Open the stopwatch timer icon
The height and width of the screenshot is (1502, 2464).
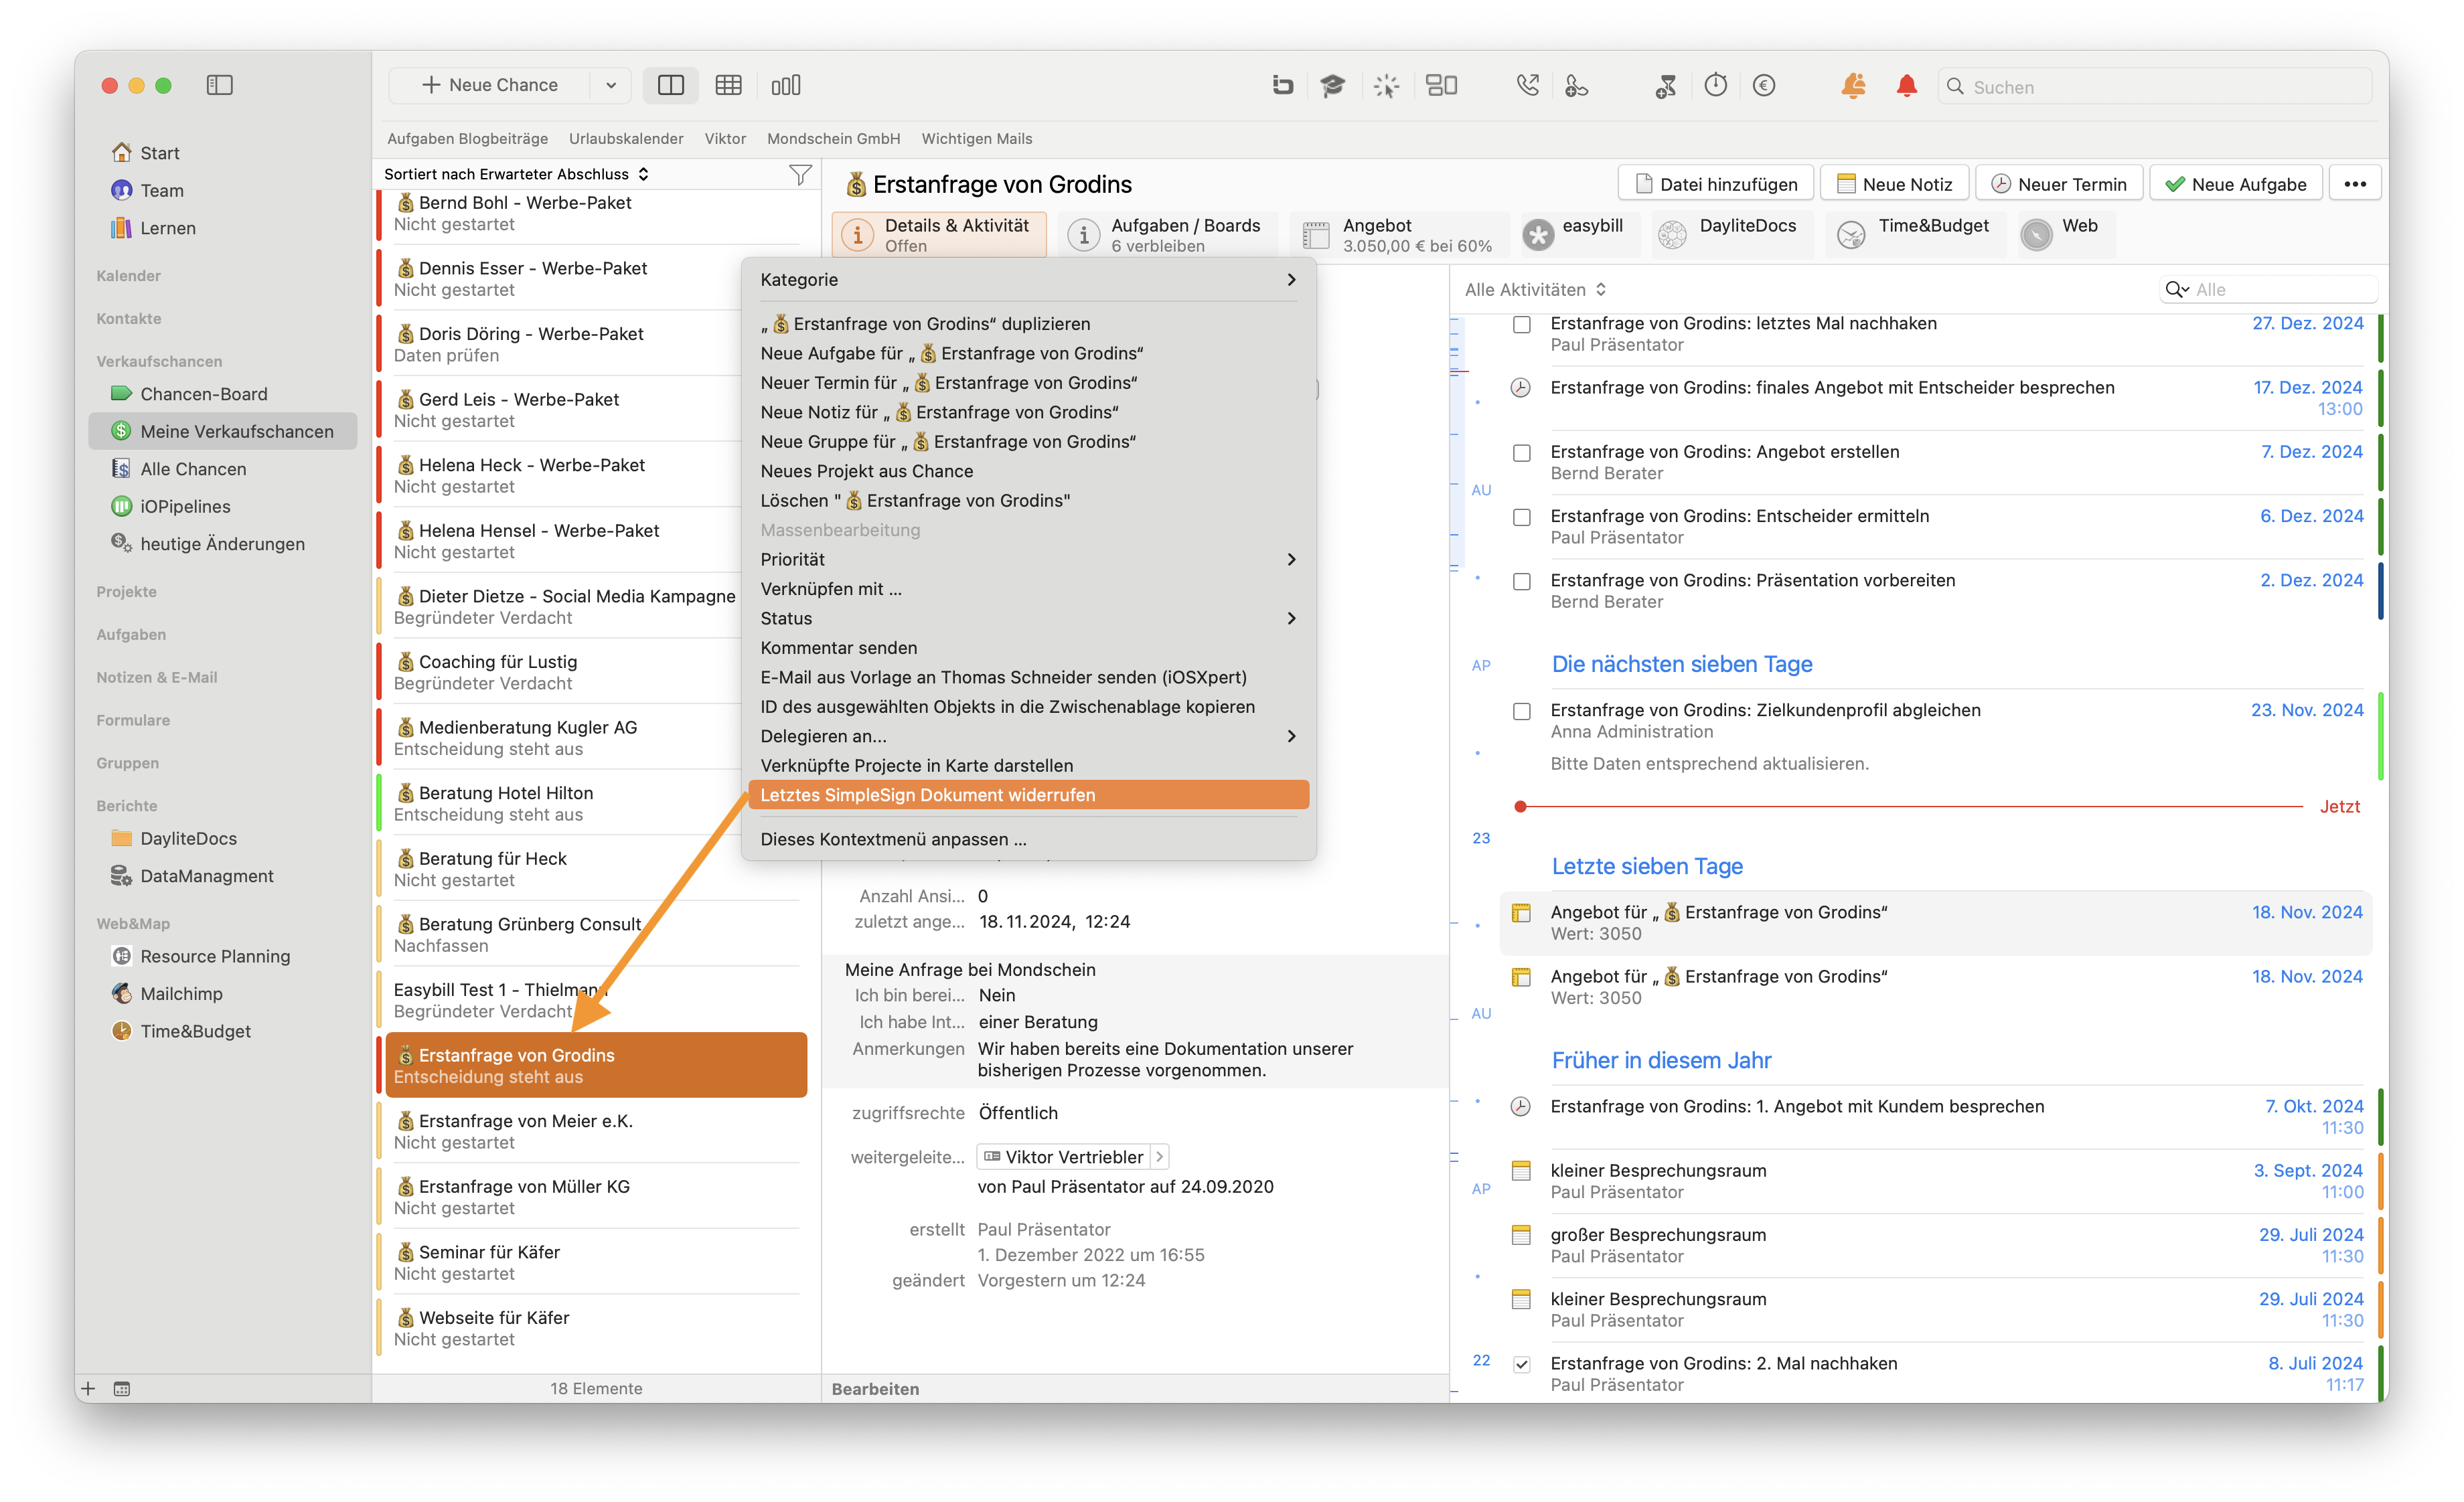[x=1716, y=86]
